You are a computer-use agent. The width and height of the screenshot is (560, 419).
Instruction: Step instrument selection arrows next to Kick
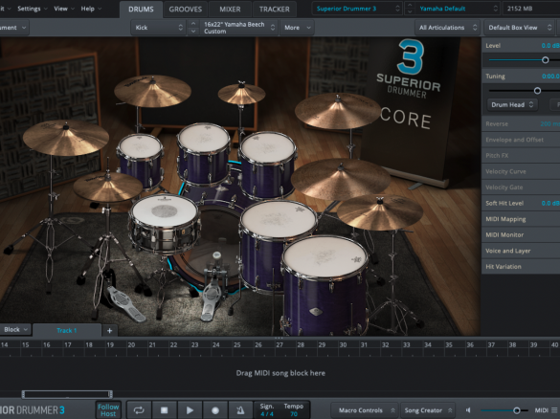tap(193, 28)
